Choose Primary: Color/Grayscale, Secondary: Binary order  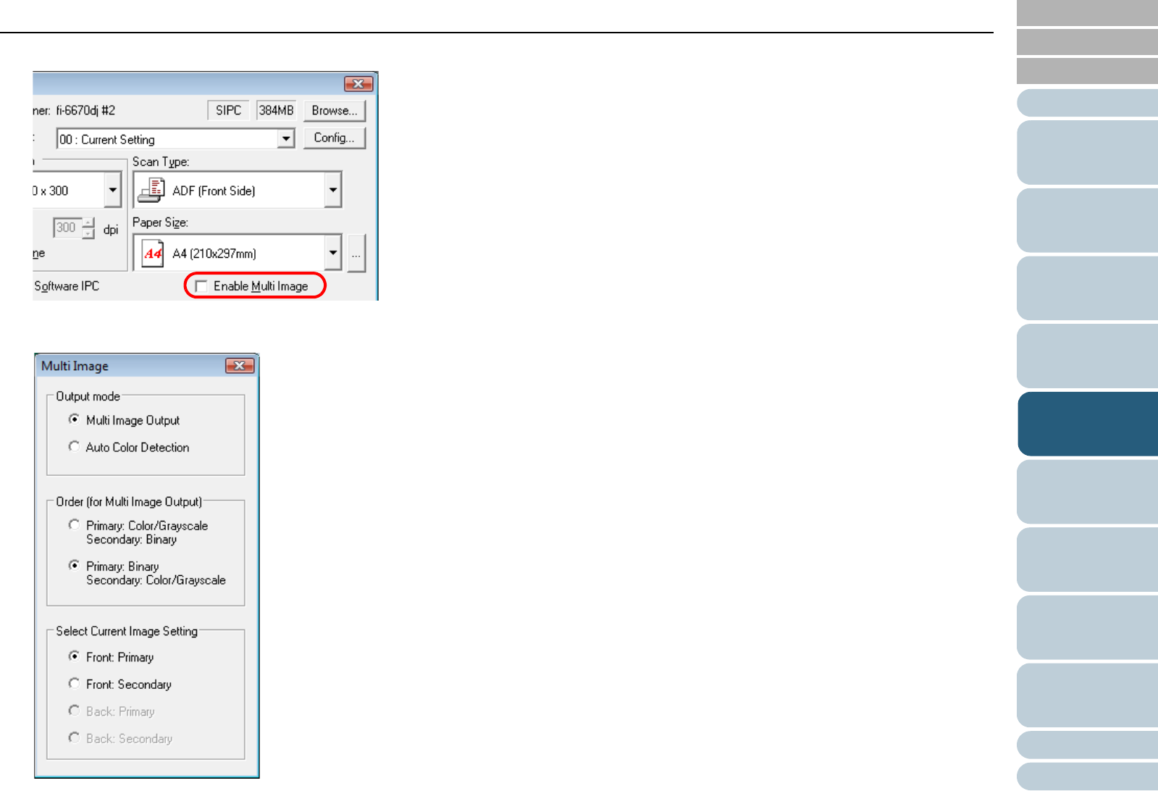click(74, 524)
